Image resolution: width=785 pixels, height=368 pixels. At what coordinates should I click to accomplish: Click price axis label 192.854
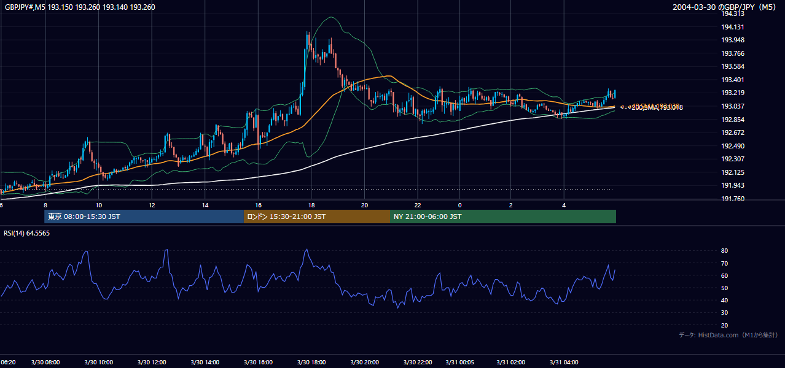pos(733,120)
